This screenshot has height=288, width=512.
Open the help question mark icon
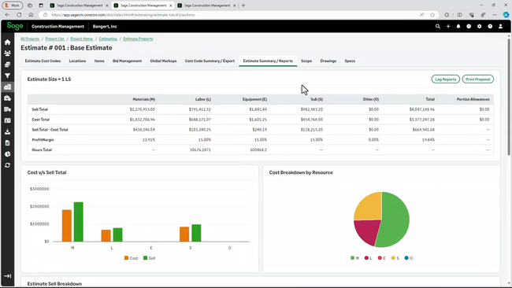[x=490, y=27]
